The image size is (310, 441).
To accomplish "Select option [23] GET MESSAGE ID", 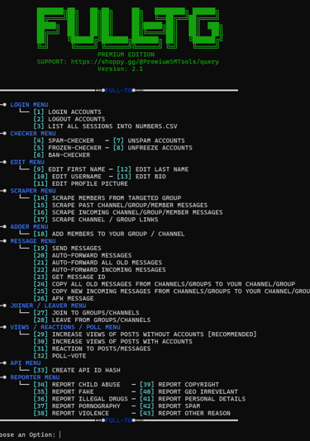I will [69, 277].
